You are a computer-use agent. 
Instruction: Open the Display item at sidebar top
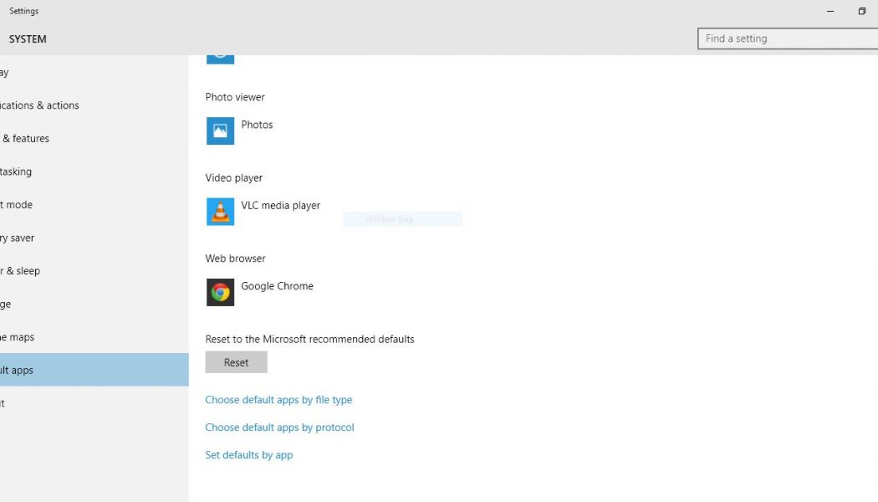click(5, 73)
